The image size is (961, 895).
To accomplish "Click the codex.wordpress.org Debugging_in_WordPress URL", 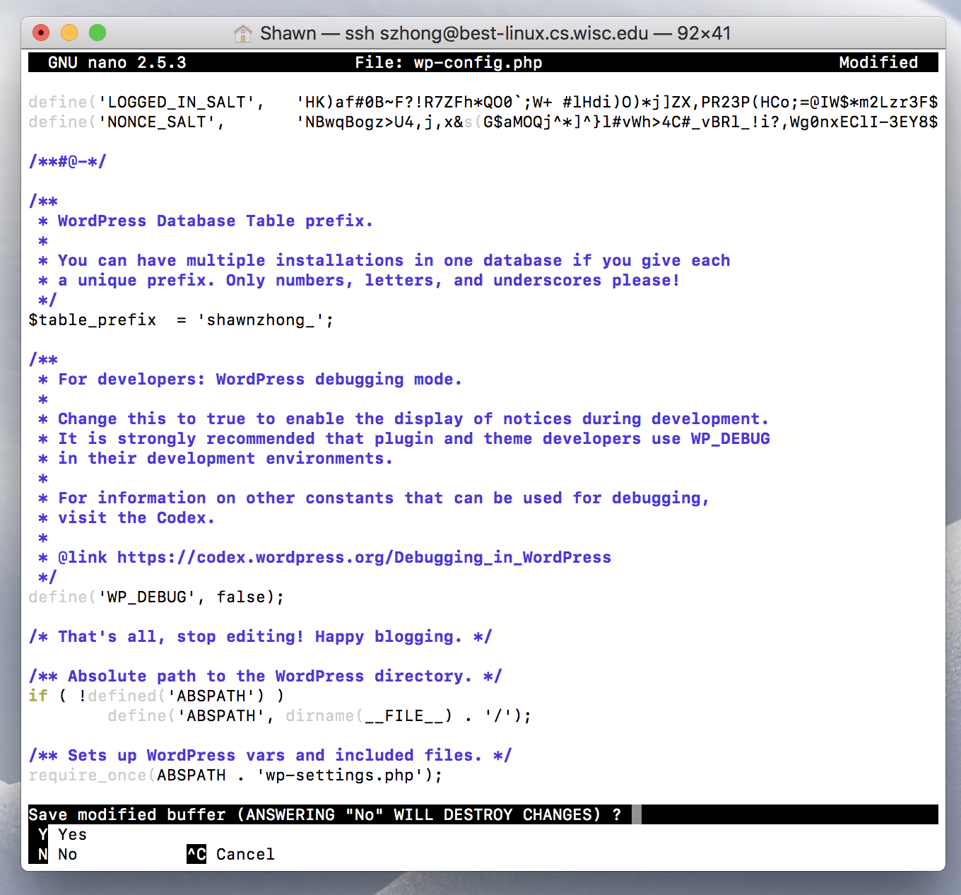I will [x=364, y=557].
